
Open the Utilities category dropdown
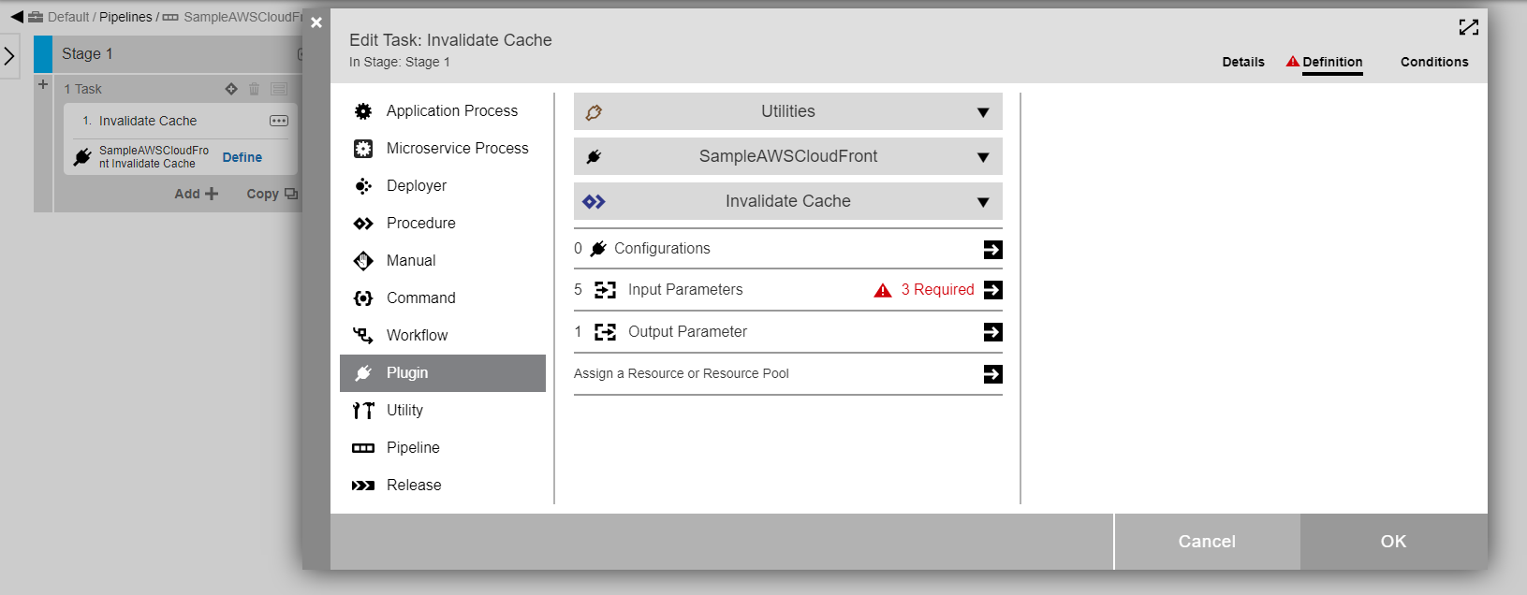pyautogui.click(x=788, y=111)
